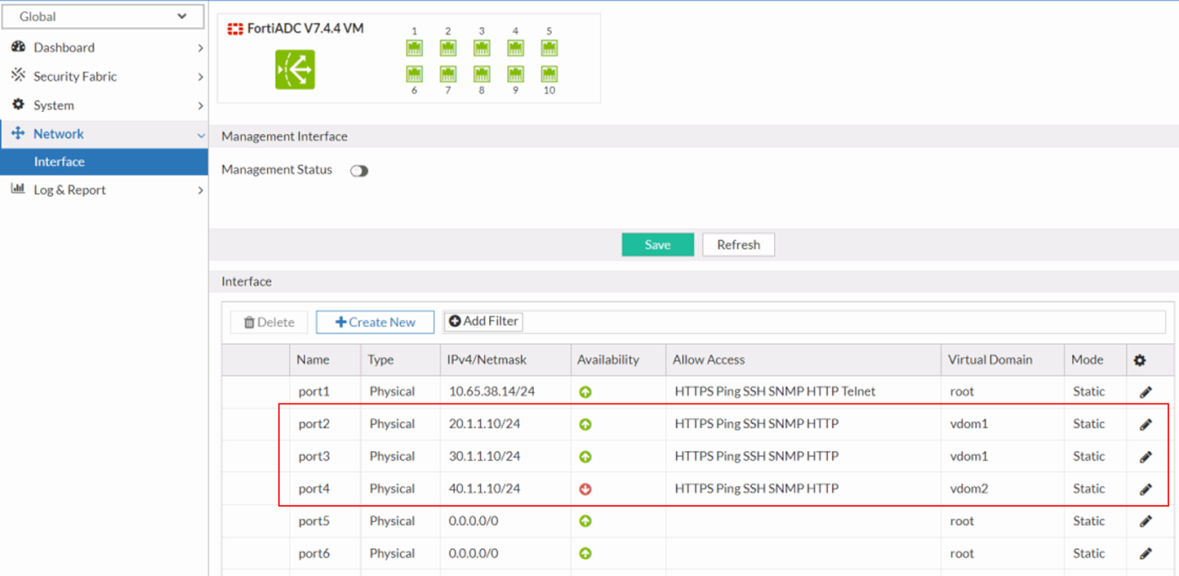Screen dimensions: 1179x576
Task: Expand the Dashboard menu chevron
Action: (x=200, y=47)
